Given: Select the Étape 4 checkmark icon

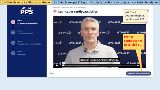Looking at the screenshot, I should coord(13,53).
